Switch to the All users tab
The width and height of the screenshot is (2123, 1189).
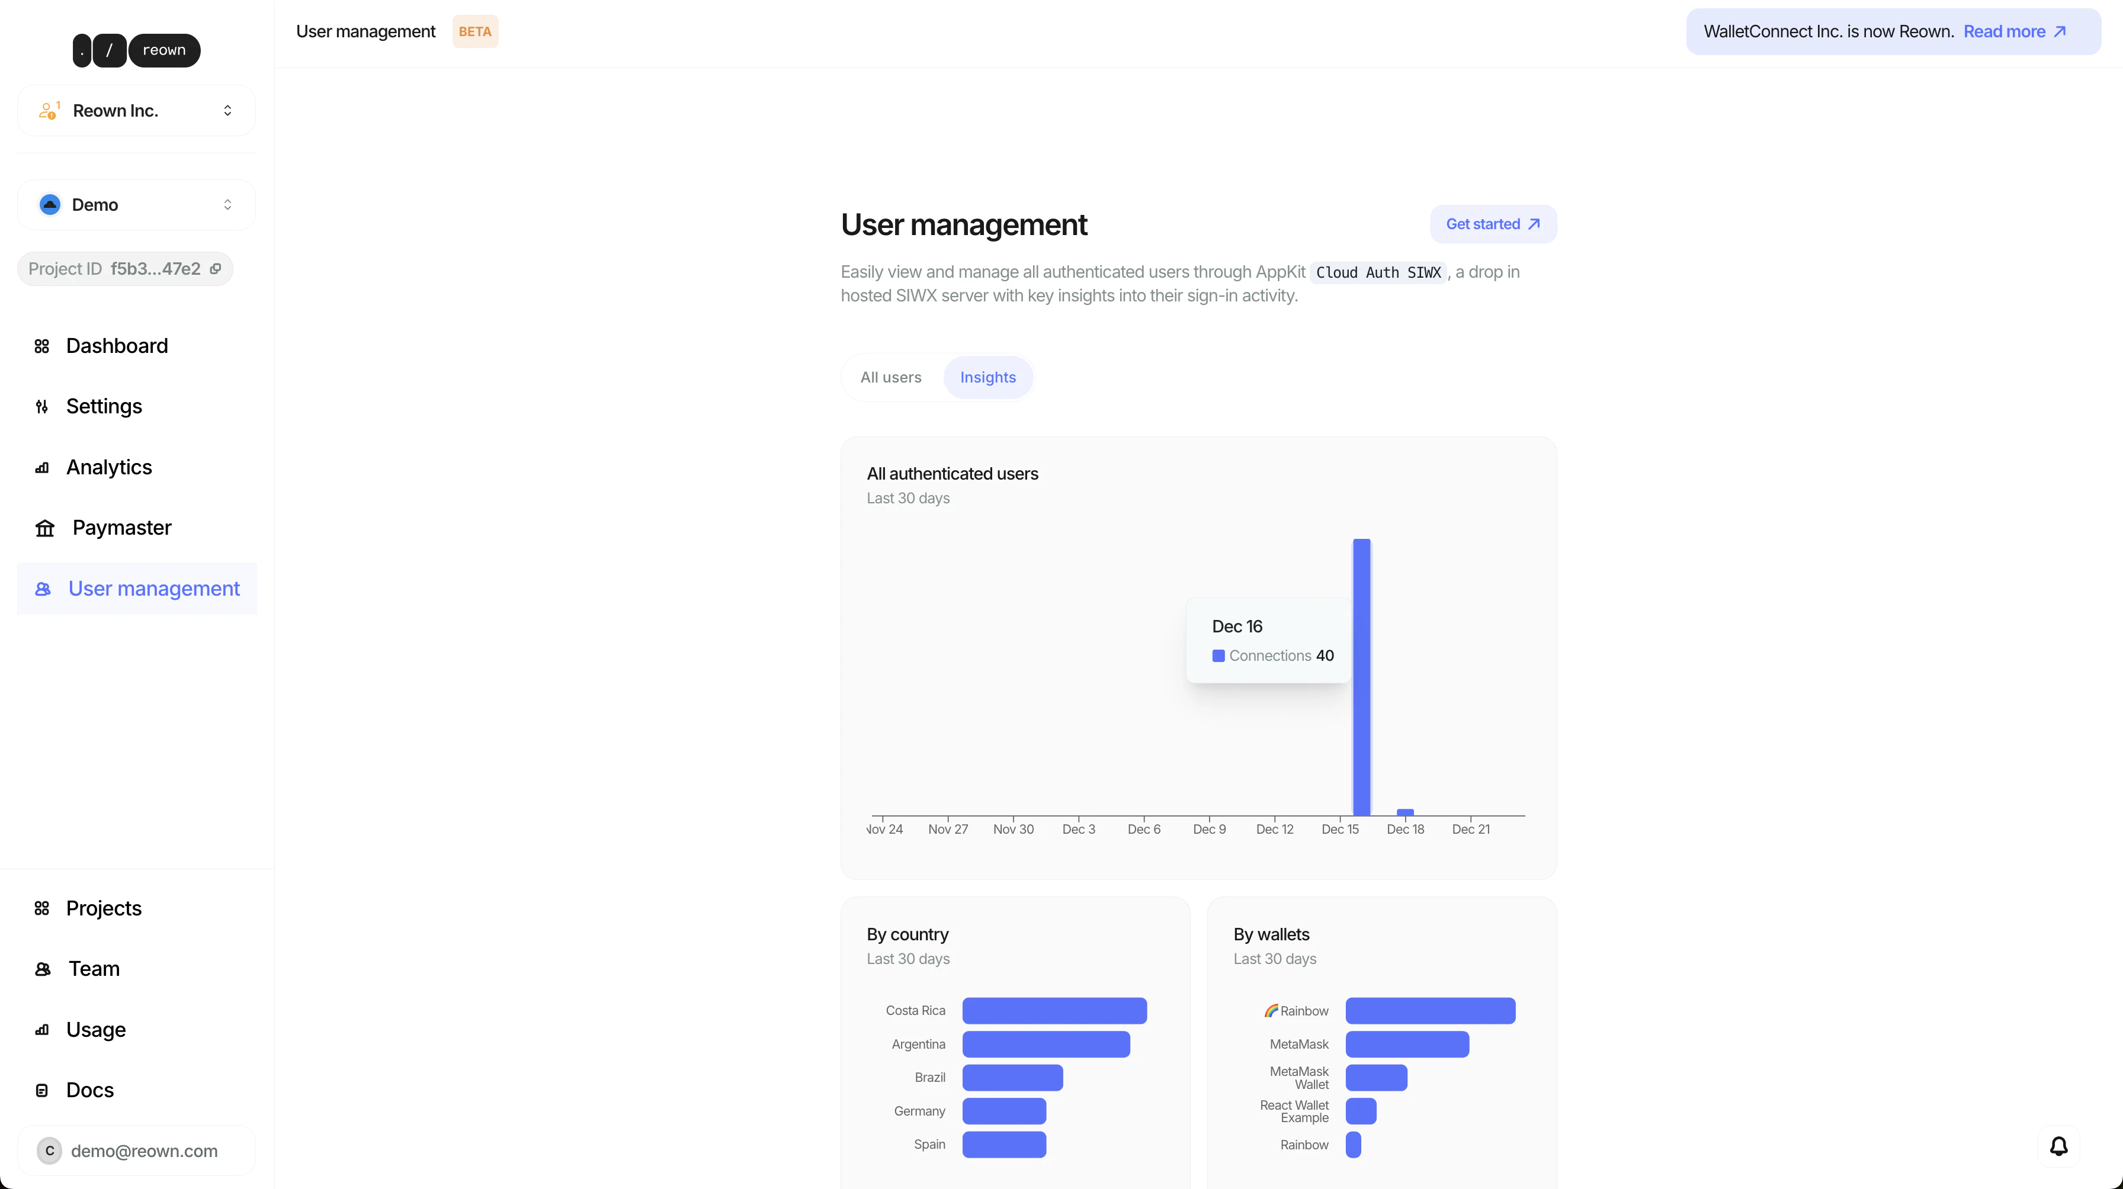coord(890,377)
